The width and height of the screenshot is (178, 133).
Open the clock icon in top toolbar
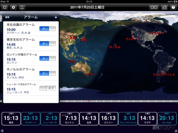pyautogui.click(x=5, y=7)
